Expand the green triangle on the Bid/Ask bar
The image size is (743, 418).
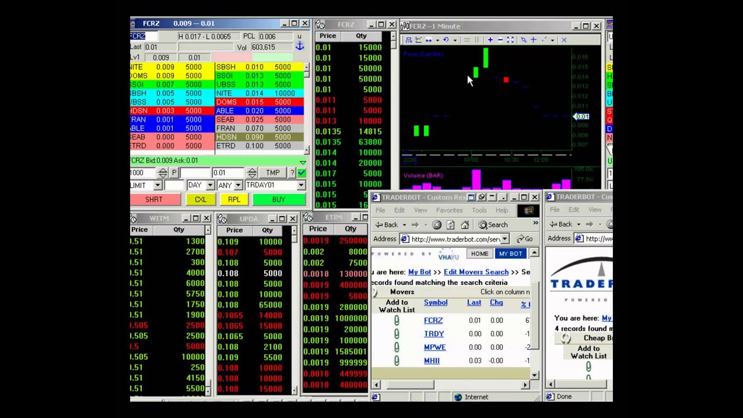point(302,161)
